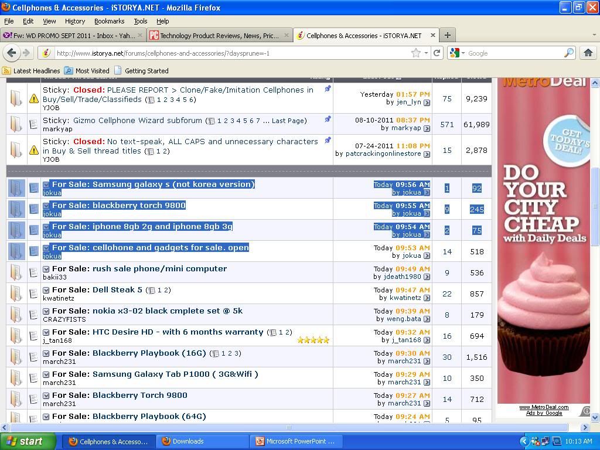
Task: Toggle arrow box before HTC Desire HD thread
Action: (x=46, y=332)
